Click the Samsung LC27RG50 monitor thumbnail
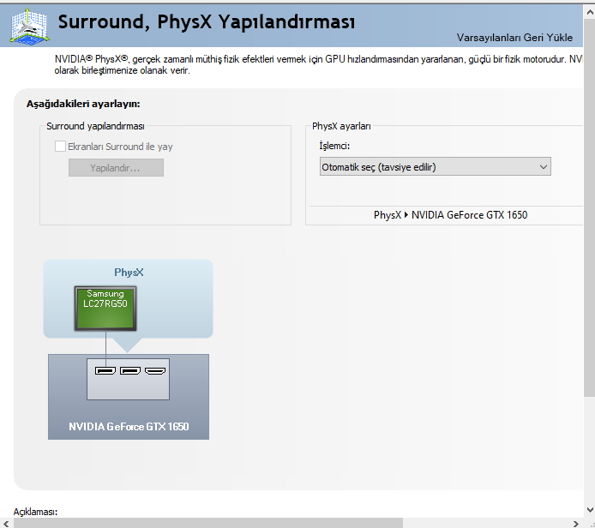 pyautogui.click(x=105, y=309)
